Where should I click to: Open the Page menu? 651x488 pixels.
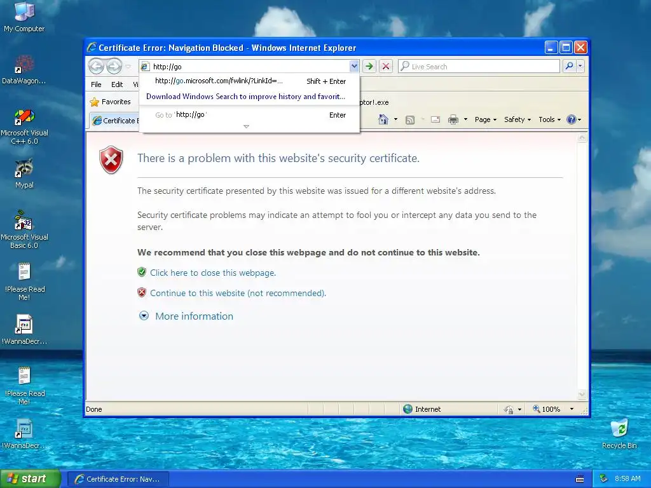485,119
